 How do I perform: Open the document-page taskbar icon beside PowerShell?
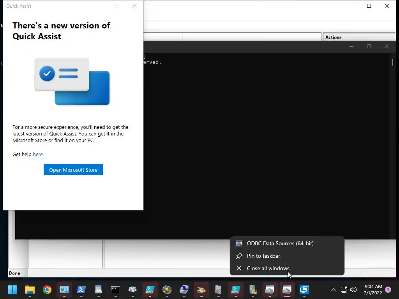click(x=98, y=290)
